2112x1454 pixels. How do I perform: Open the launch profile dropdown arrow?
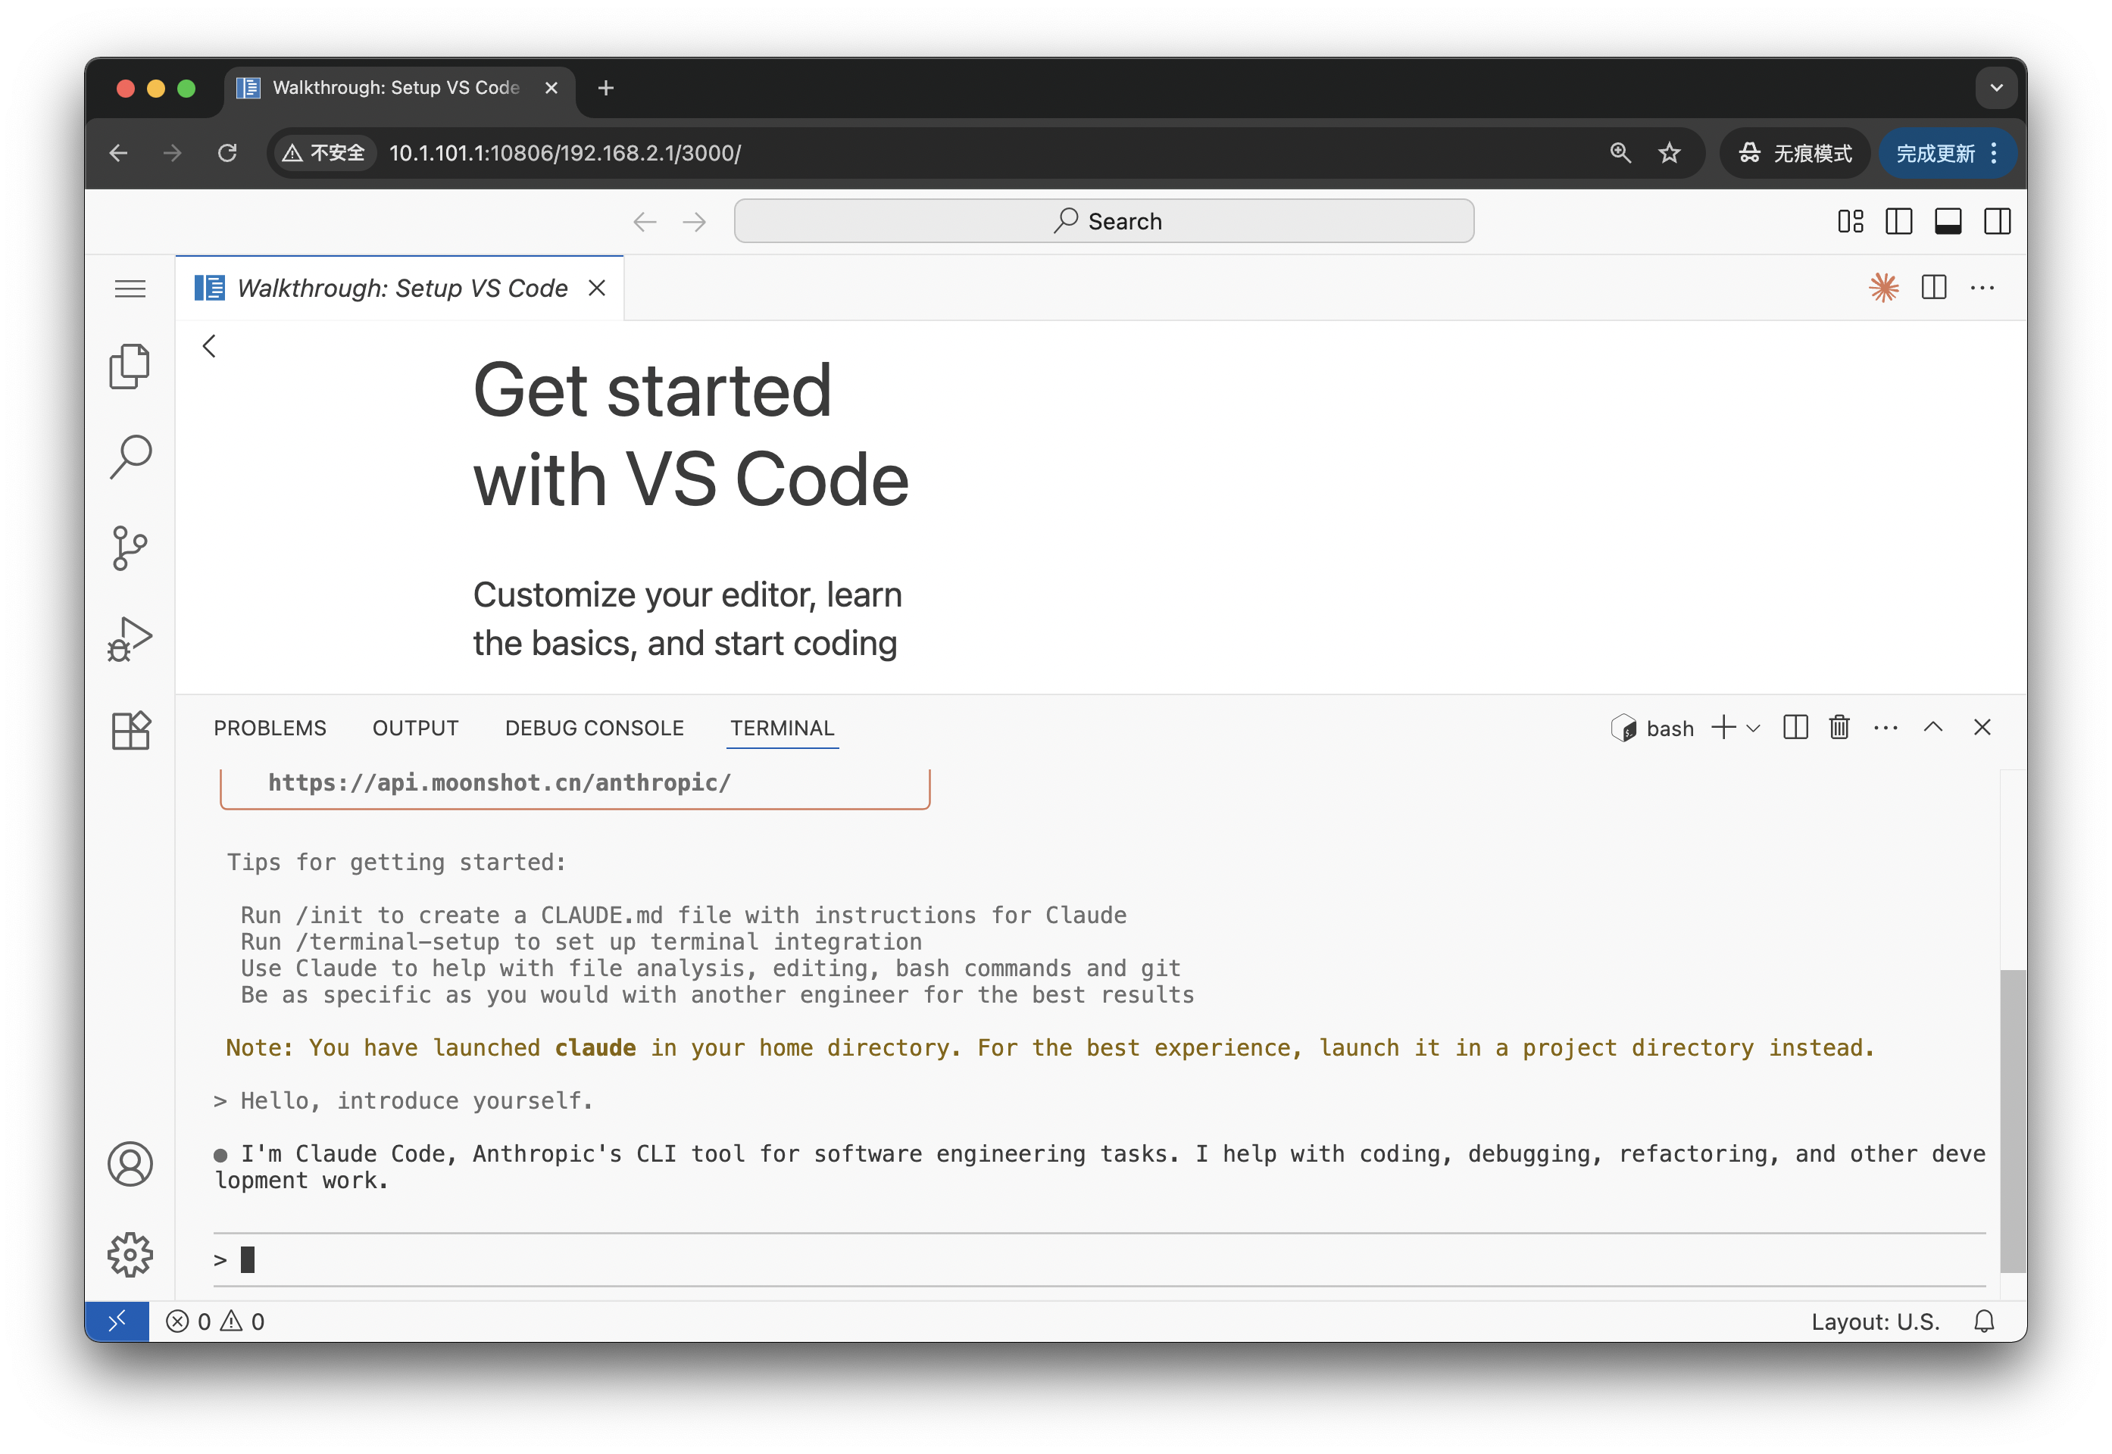tap(1753, 728)
